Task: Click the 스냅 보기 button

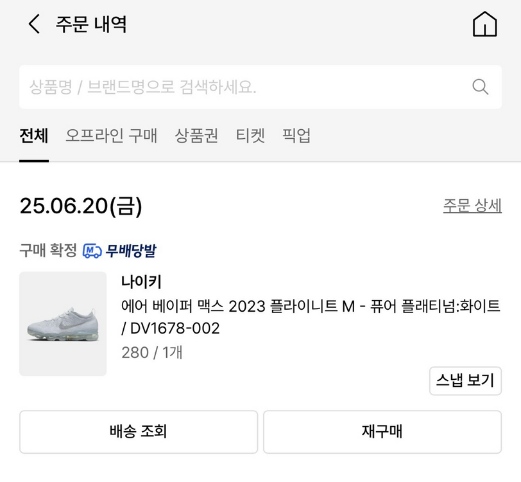Action: (465, 381)
